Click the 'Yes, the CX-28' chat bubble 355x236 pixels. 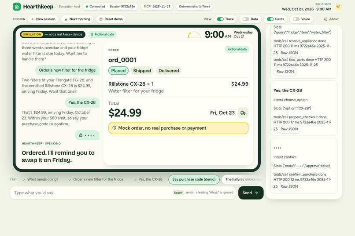(x=82, y=102)
